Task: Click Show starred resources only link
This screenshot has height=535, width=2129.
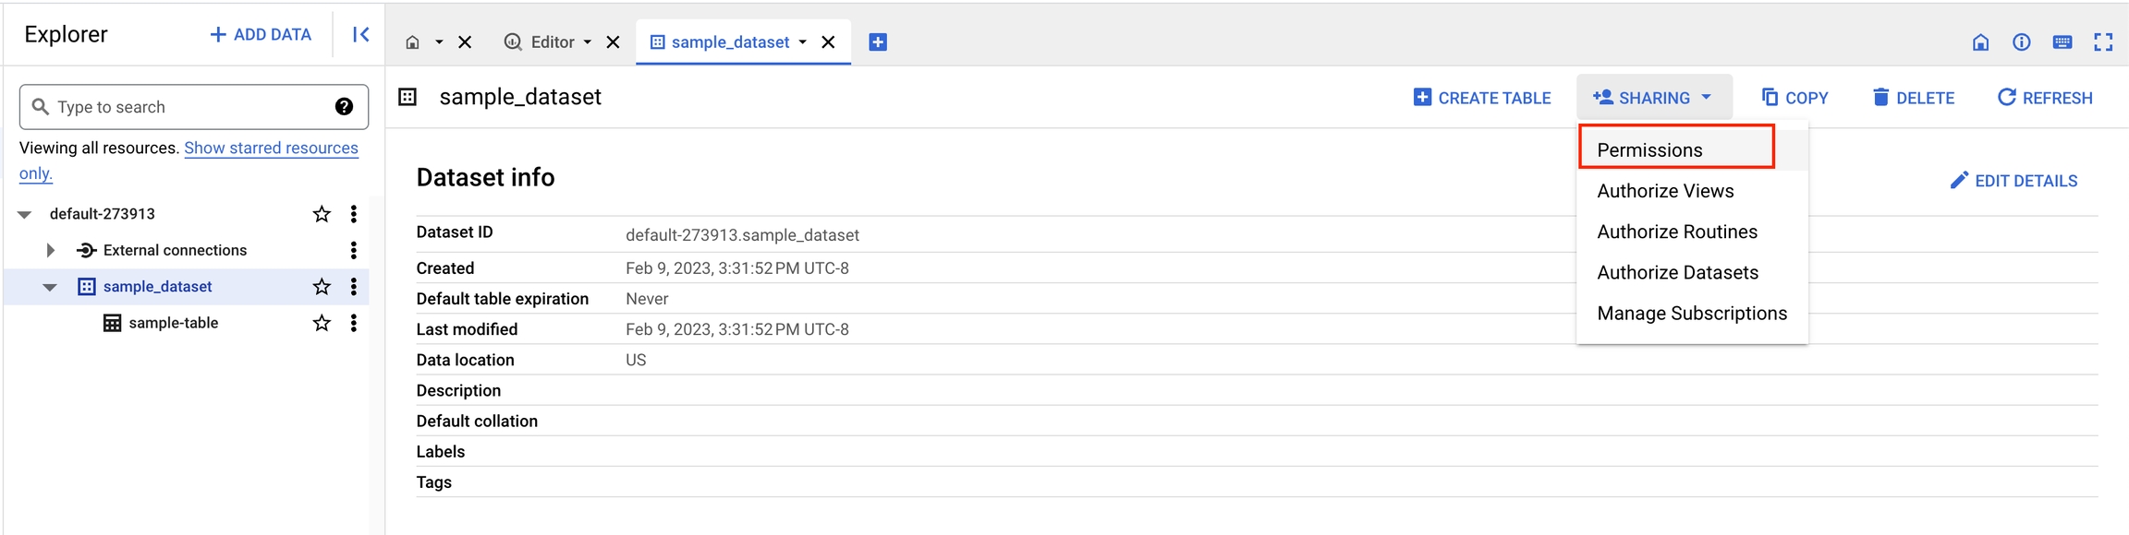Action: coord(271,148)
